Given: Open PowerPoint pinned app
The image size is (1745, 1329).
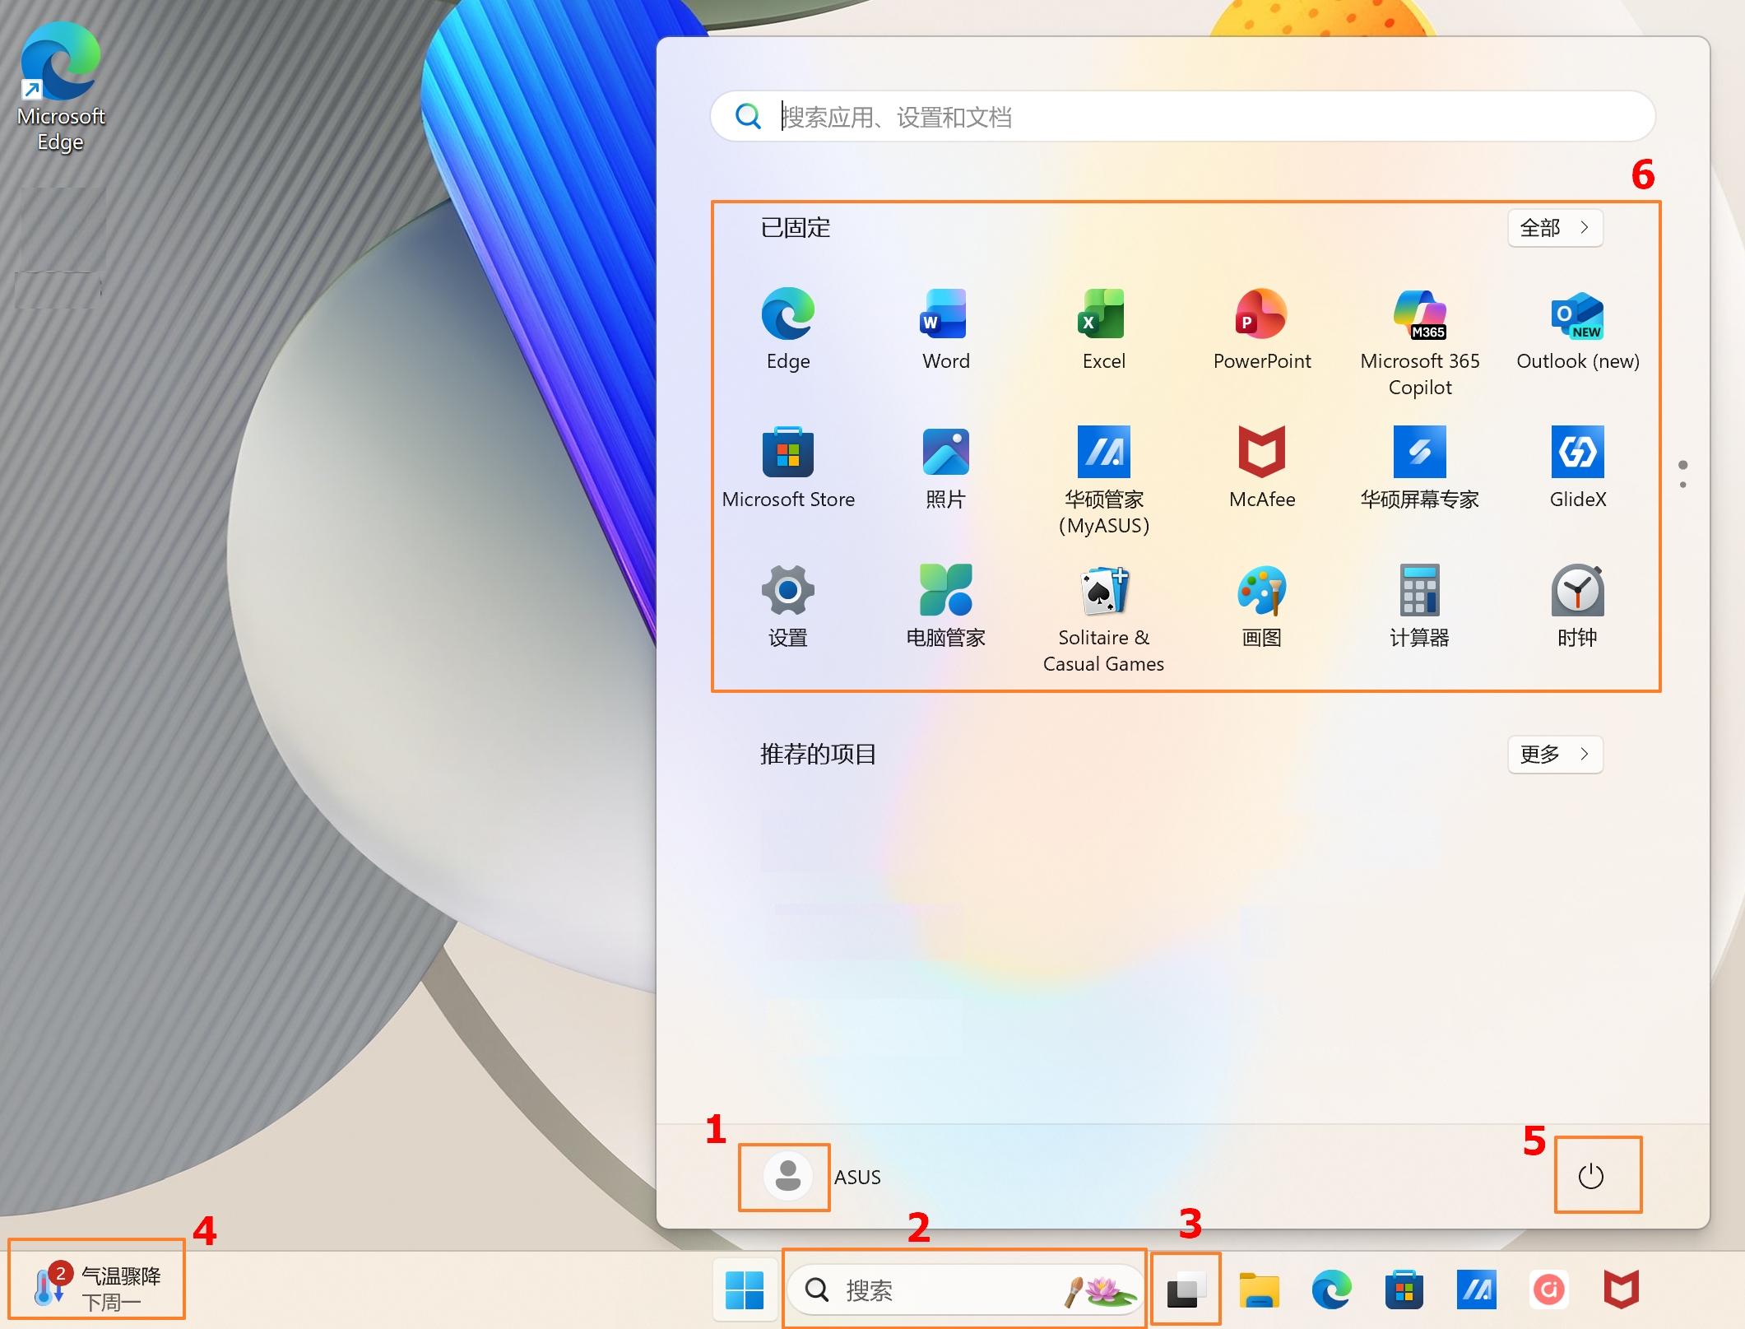Looking at the screenshot, I should click(1261, 314).
